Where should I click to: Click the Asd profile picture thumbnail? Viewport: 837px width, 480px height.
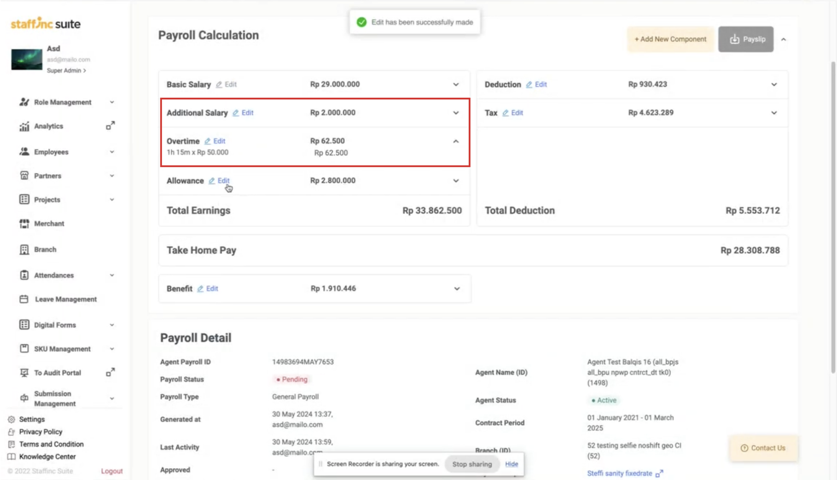(27, 59)
